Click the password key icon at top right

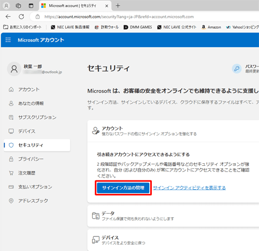[x=237, y=69]
